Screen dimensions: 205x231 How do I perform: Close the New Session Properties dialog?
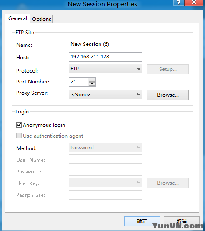pos(194,3)
